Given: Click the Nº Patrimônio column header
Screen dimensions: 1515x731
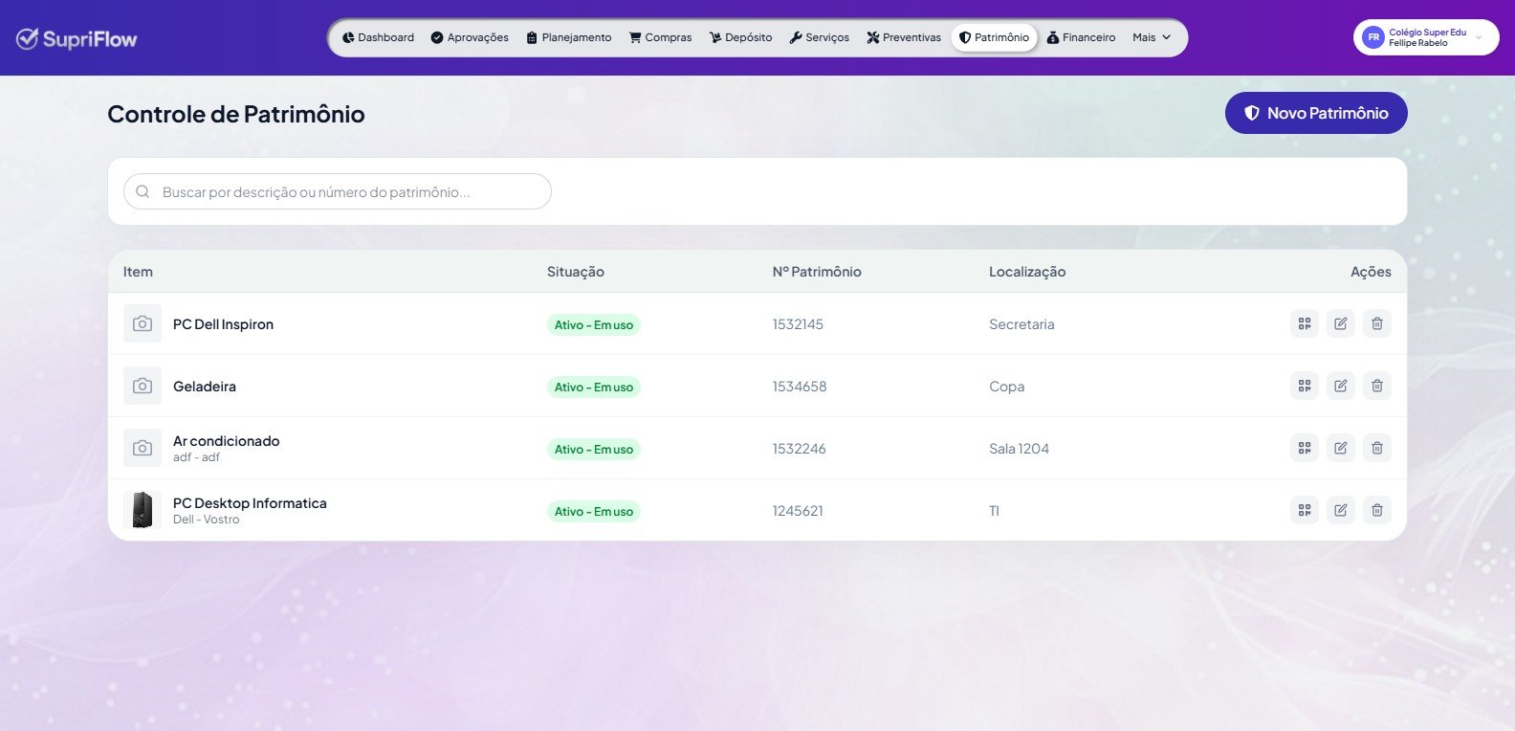Looking at the screenshot, I should click(817, 272).
